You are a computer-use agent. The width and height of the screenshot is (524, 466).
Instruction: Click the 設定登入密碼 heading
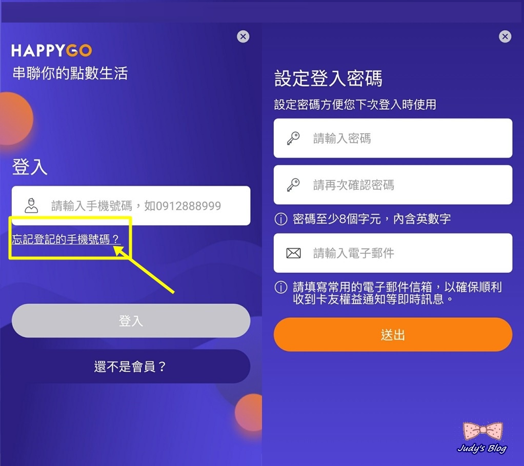pos(328,78)
